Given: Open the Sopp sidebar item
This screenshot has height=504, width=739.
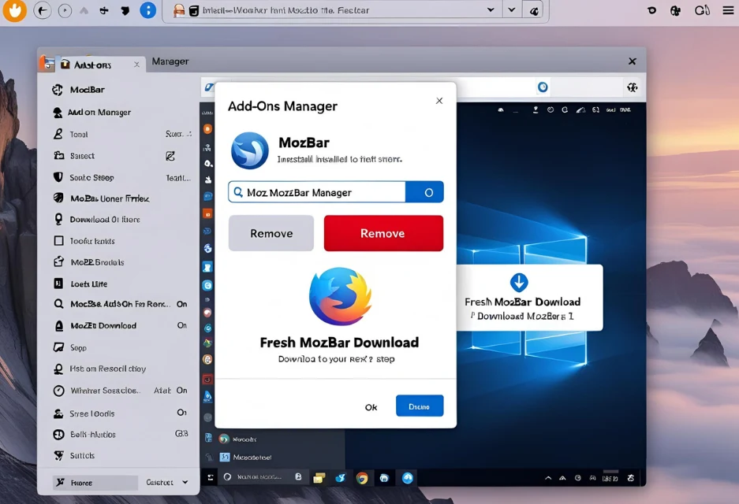Looking at the screenshot, I should pyautogui.click(x=78, y=348).
